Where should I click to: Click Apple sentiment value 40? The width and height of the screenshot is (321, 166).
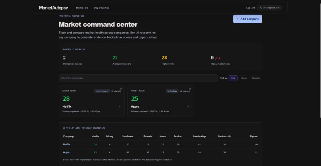pyautogui.click(x=128, y=152)
